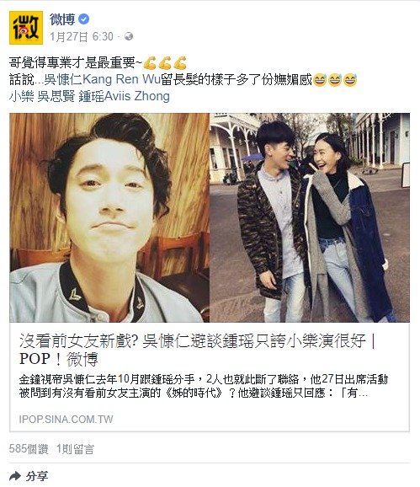Screen dimensions: 420x487
Task: Click the yellow 微博 page avatar
Action: [x=26, y=28]
